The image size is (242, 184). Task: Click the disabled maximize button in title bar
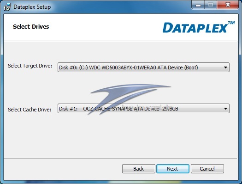point(211,5)
